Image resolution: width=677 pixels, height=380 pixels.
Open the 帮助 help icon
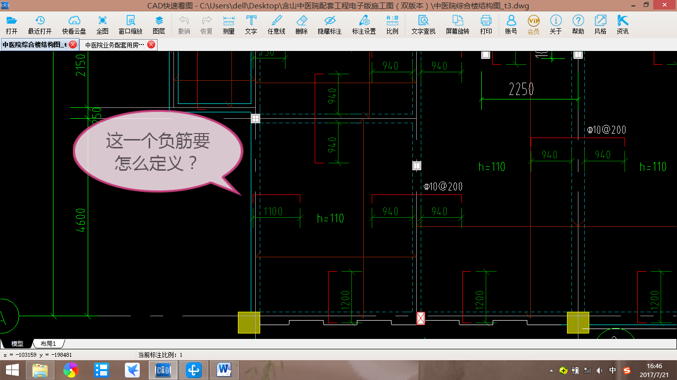click(578, 25)
